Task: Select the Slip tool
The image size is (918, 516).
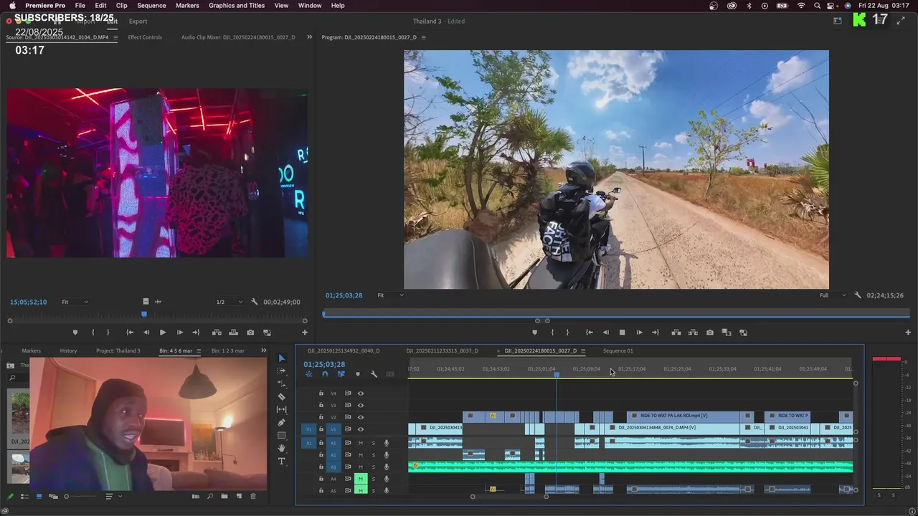Action: (x=281, y=409)
